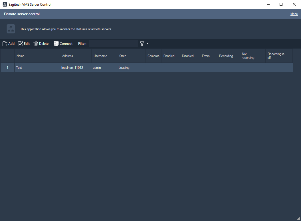301x221 pixels.
Task: Sort by the Name column header
Action: point(37,56)
